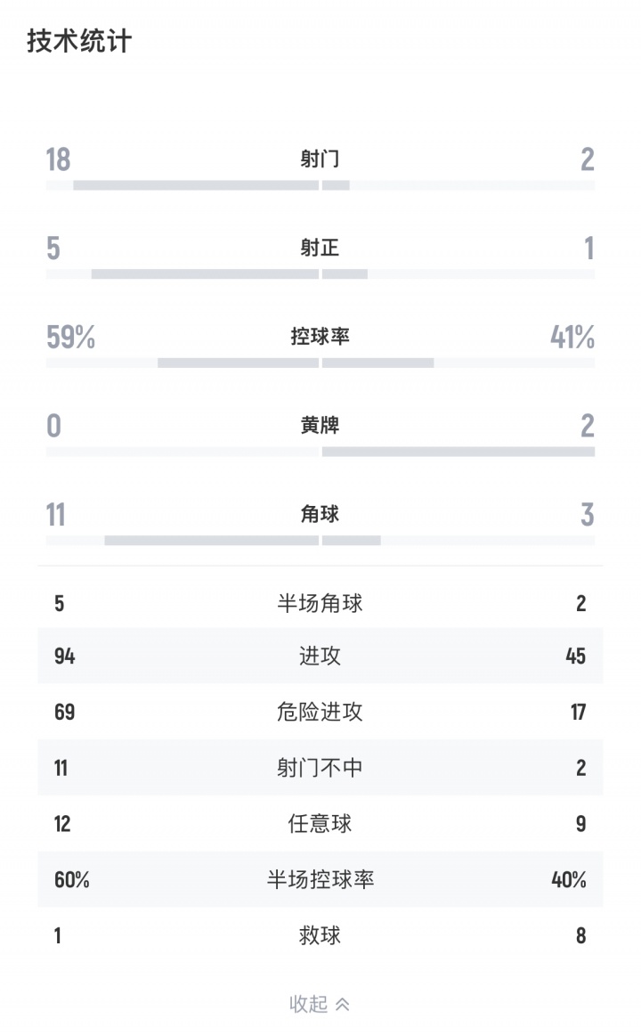Click the 18 shots value

58,159
